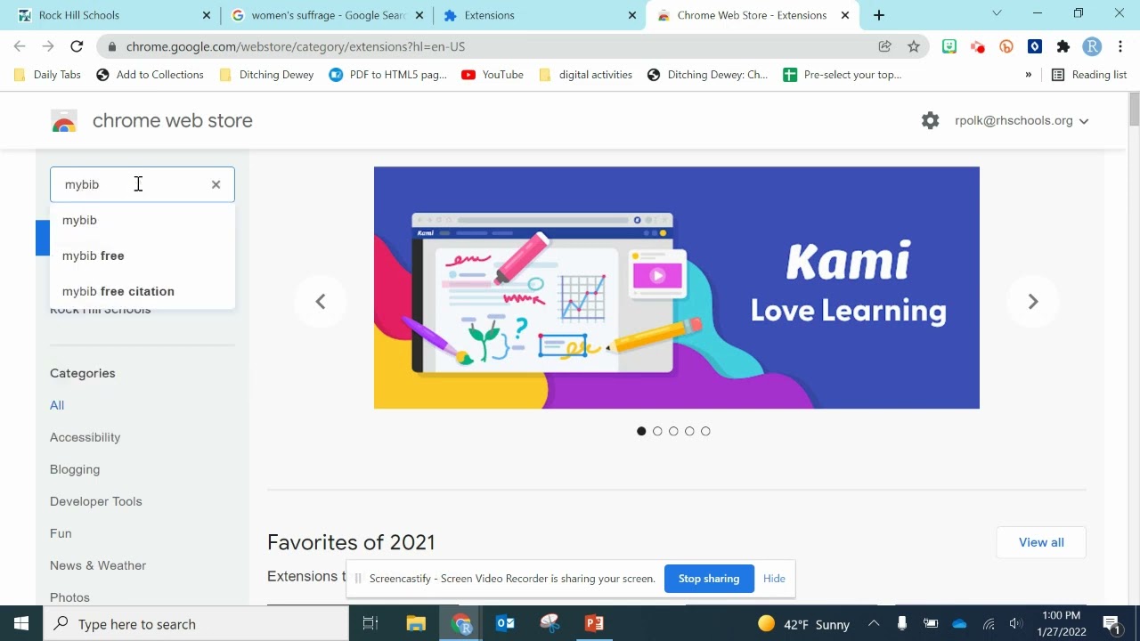This screenshot has height=641, width=1140.
Task: Clear the mybib search text
Action: pos(216,184)
